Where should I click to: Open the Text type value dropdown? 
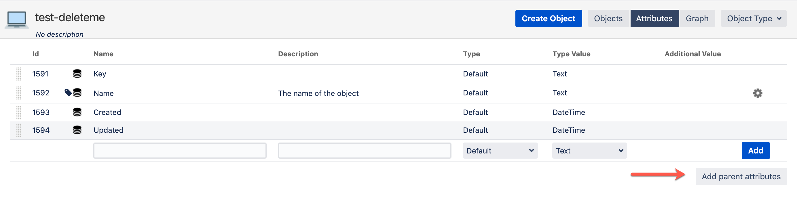click(x=589, y=151)
